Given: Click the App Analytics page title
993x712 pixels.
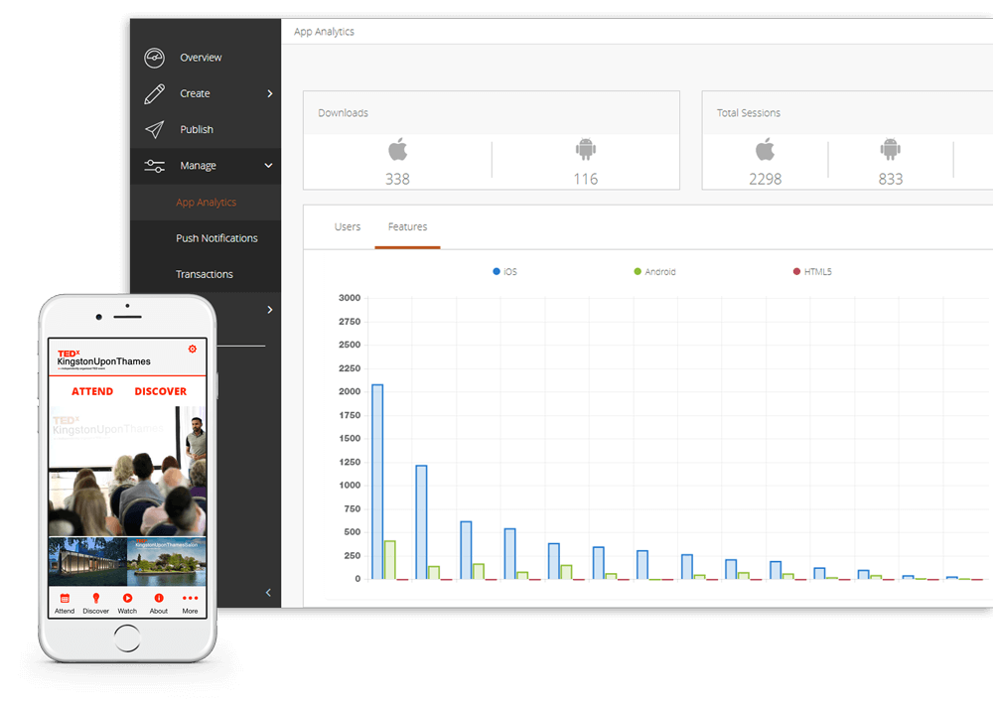Looking at the screenshot, I should [x=324, y=32].
